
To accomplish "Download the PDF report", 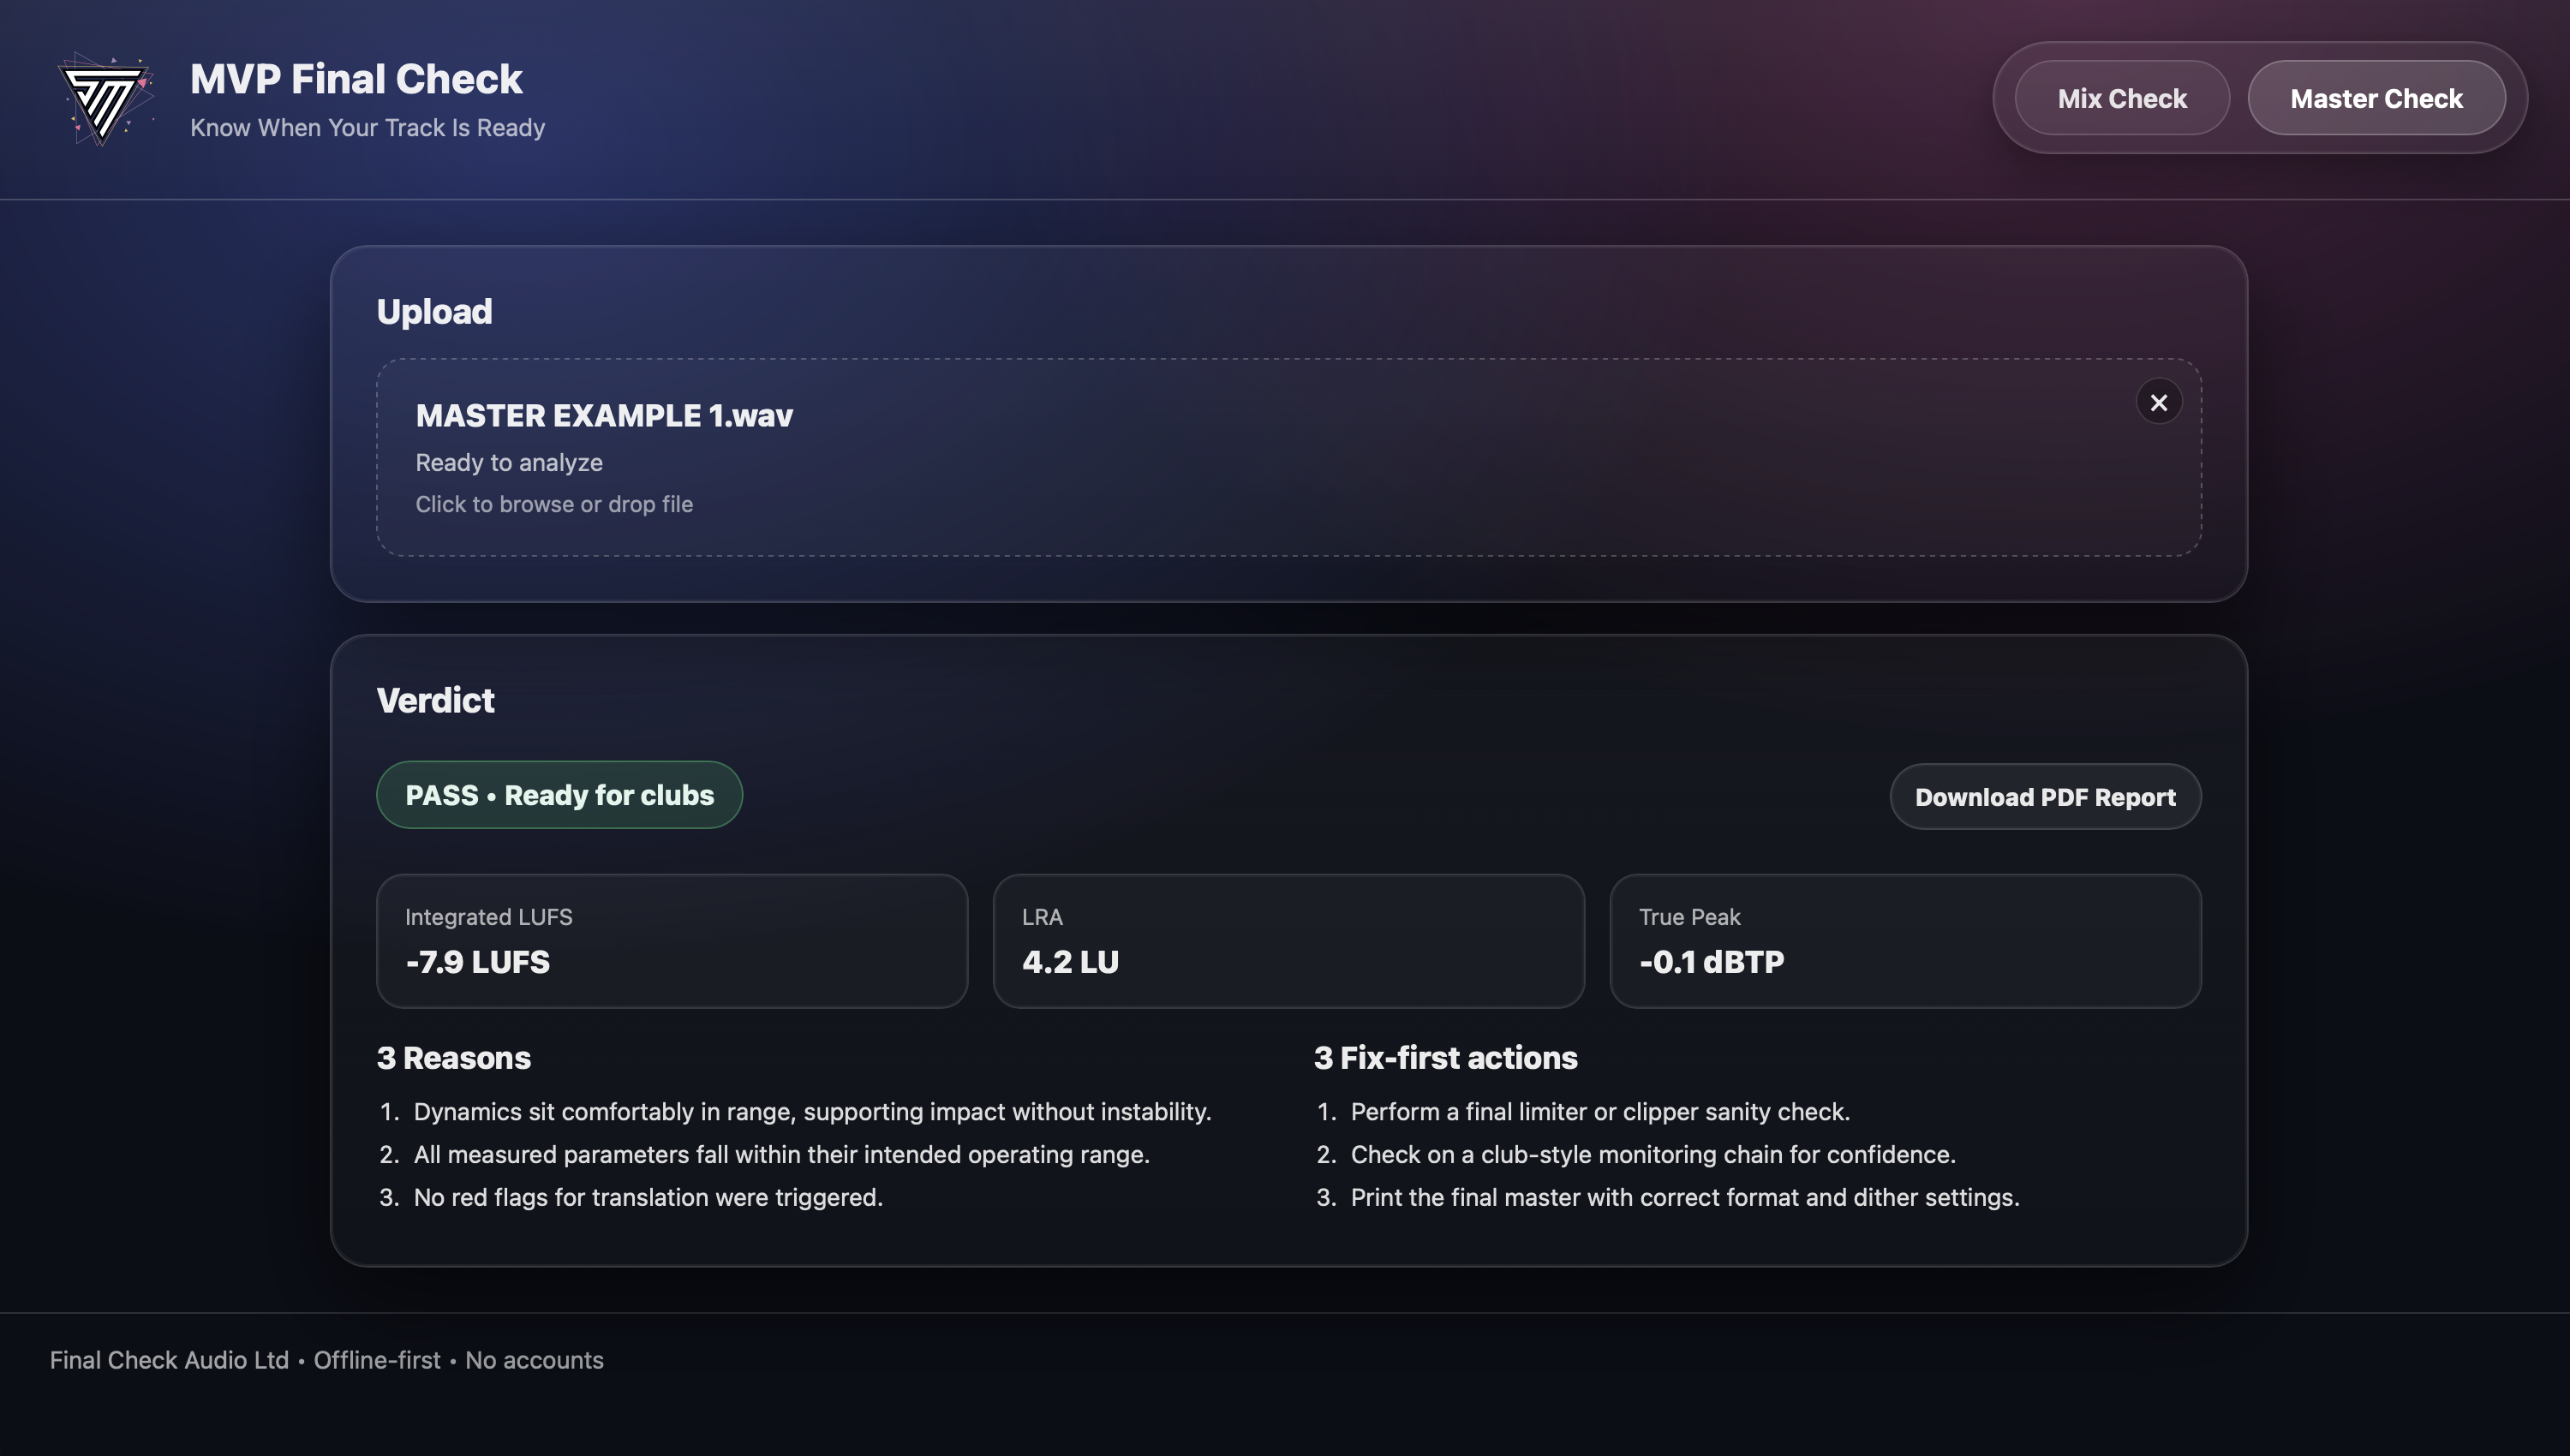I will [x=2044, y=797].
